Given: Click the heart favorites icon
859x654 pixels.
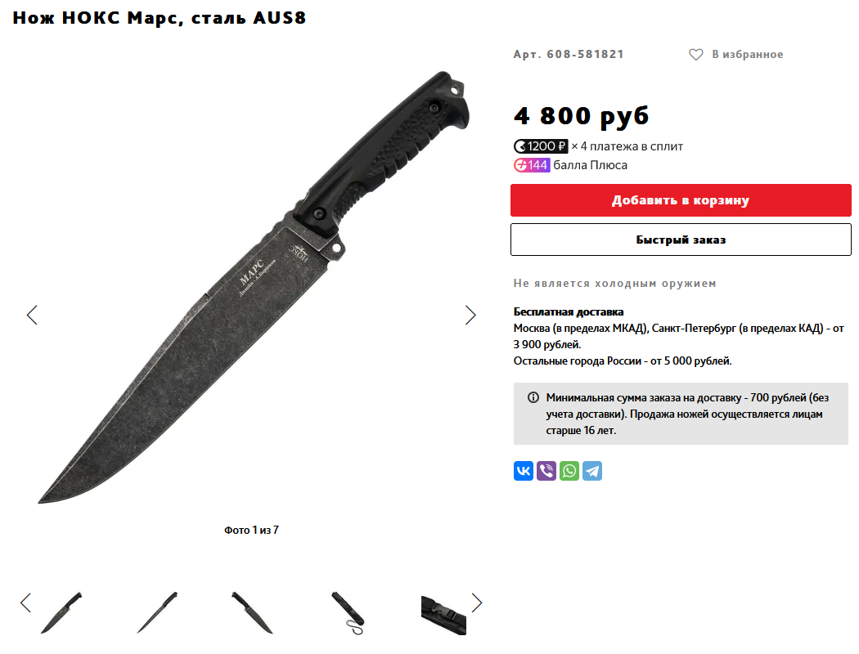Looking at the screenshot, I should click(x=695, y=55).
